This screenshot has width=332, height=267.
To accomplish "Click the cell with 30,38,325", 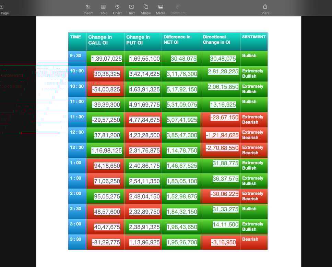I will (x=105, y=74).
